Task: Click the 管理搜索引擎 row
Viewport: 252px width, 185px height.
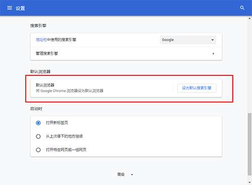Action: 126,54
